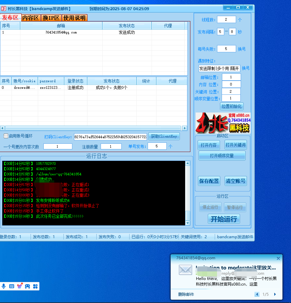The height and width of the screenshot is (303, 291).
Task: Go to previous mail in notification
Action: [257, 294]
